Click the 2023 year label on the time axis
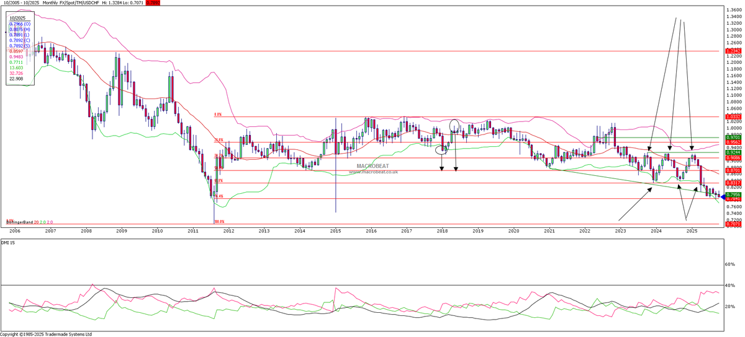The height and width of the screenshot is (337, 745). coord(621,231)
